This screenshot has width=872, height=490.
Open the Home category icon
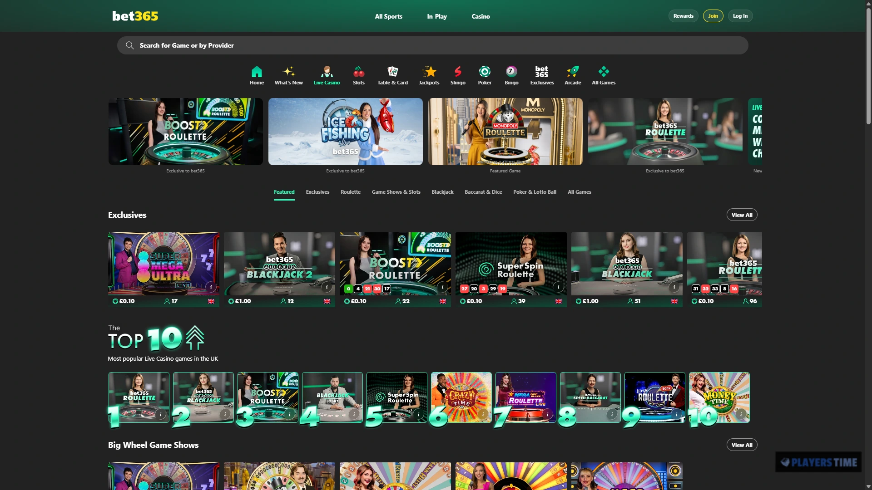click(x=257, y=75)
